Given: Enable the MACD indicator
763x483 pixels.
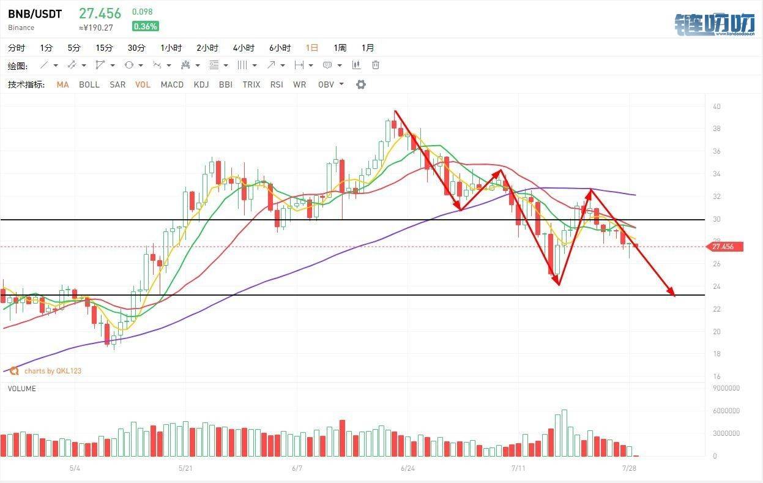Looking at the screenshot, I should [x=172, y=84].
